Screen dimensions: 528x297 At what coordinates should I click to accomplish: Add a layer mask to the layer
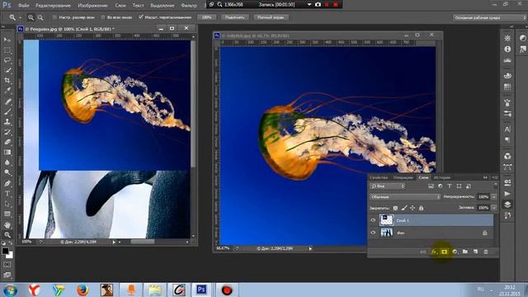coord(444,252)
